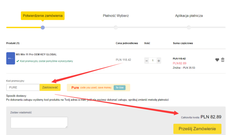Select the Aplikacja płatnicza step
This screenshot has height=135, width=230.
[x=189, y=16]
